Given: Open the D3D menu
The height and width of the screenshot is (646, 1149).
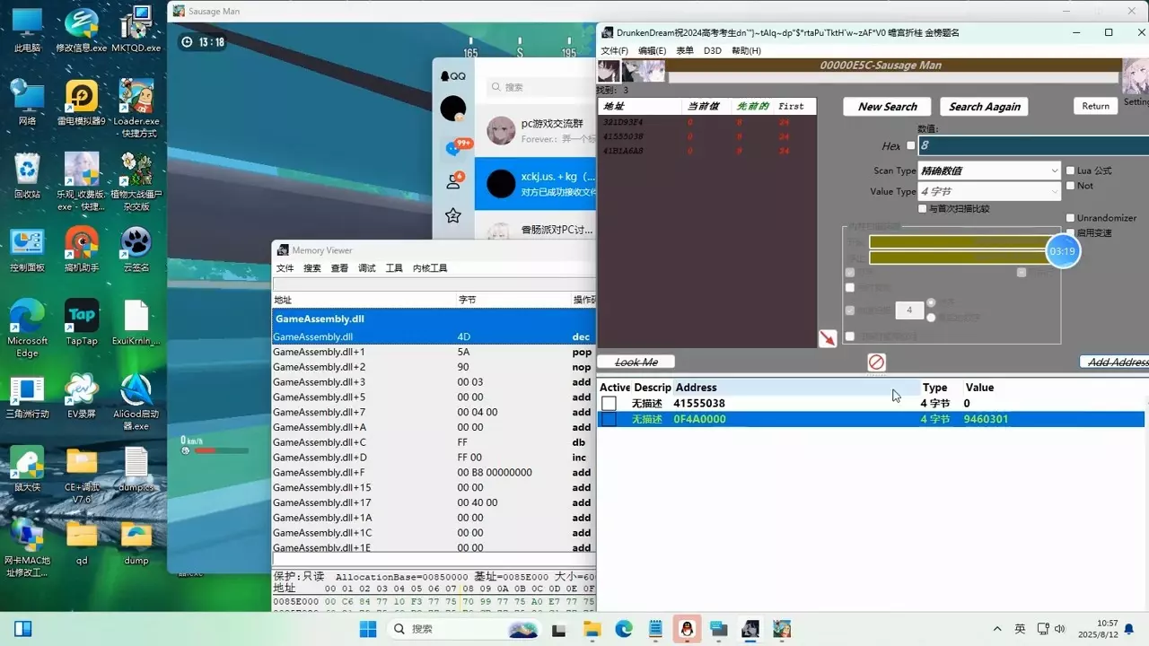Looking at the screenshot, I should 712,51.
